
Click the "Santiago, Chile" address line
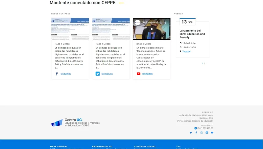point(206,118)
